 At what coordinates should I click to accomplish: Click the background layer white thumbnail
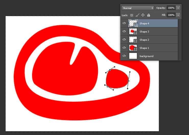133,56
